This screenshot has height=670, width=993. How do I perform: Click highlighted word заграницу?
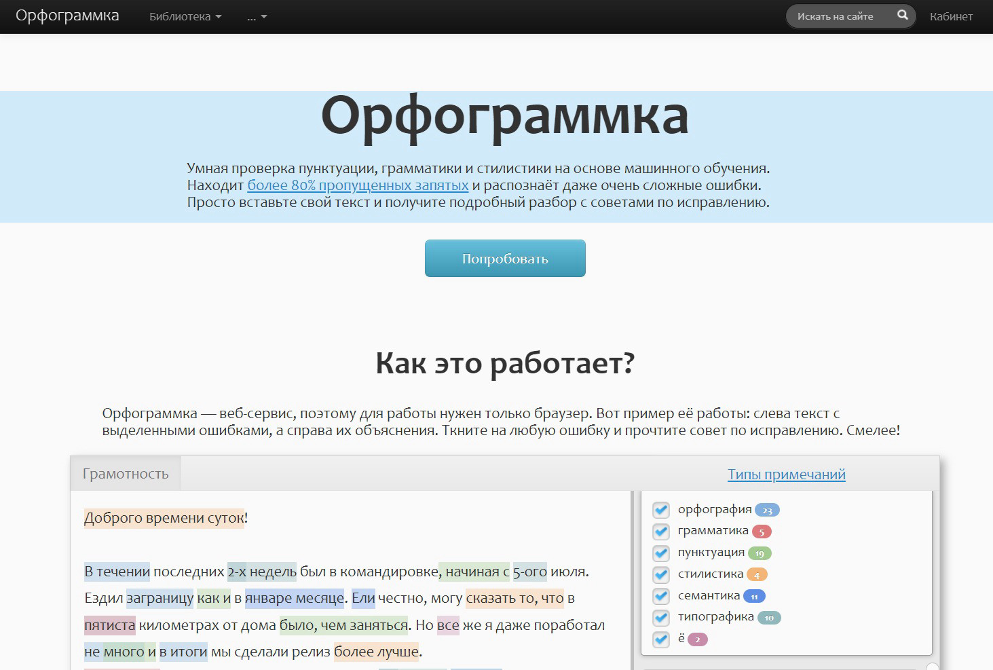[160, 598]
